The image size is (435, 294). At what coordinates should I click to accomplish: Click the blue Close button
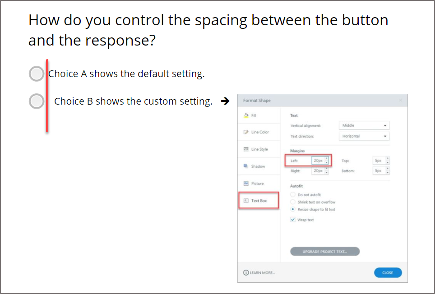click(388, 272)
